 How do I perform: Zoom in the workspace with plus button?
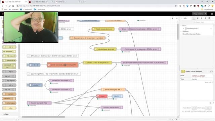tap(177, 119)
